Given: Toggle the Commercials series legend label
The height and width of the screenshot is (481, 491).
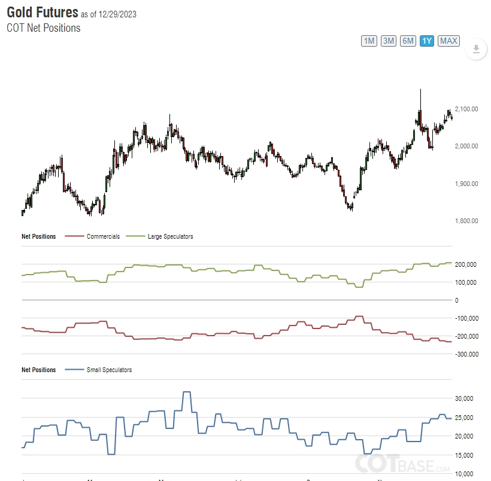Looking at the screenshot, I should click(103, 236).
